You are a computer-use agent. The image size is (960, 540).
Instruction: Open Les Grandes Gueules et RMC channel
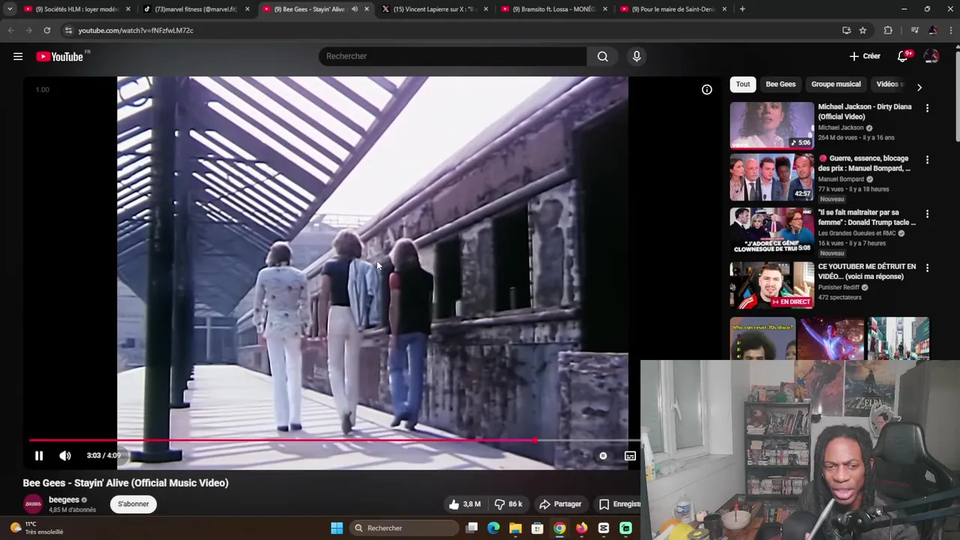(857, 233)
